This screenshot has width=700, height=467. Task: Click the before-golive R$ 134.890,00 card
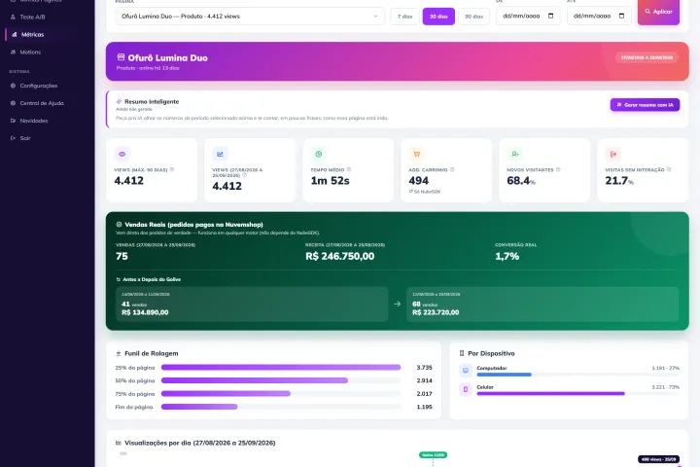[x=252, y=304]
